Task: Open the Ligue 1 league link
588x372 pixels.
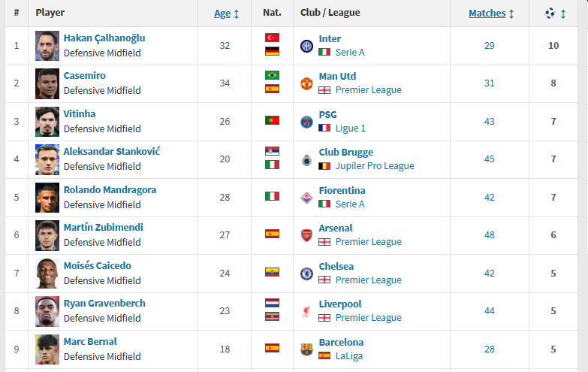Action: point(351,129)
